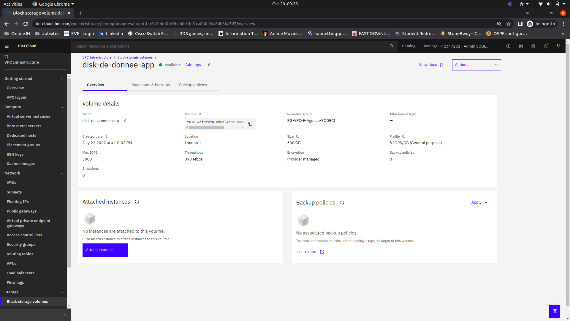The height and width of the screenshot is (321, 570).
Task: Open the IBM Cloud hamburger menu
Action: (x=7, y=46)
